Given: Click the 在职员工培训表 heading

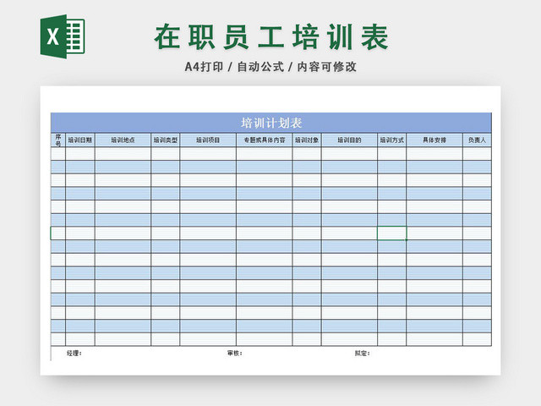Looking at the screenshot, I should (271, 36).
